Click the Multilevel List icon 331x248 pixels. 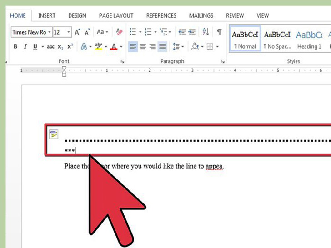tap(163, 32)
